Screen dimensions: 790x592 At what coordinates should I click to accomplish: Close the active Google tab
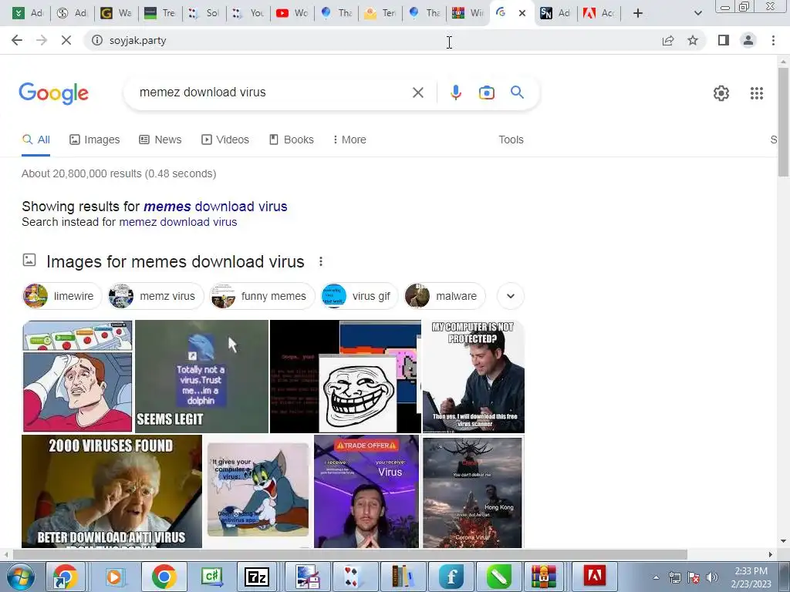tap(522, 13)
